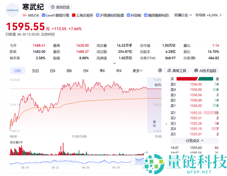Image resolution: width=227 pixels, height=176 pixels.
Task: Add stock via 添加自选 button
Action: [60, 7]
